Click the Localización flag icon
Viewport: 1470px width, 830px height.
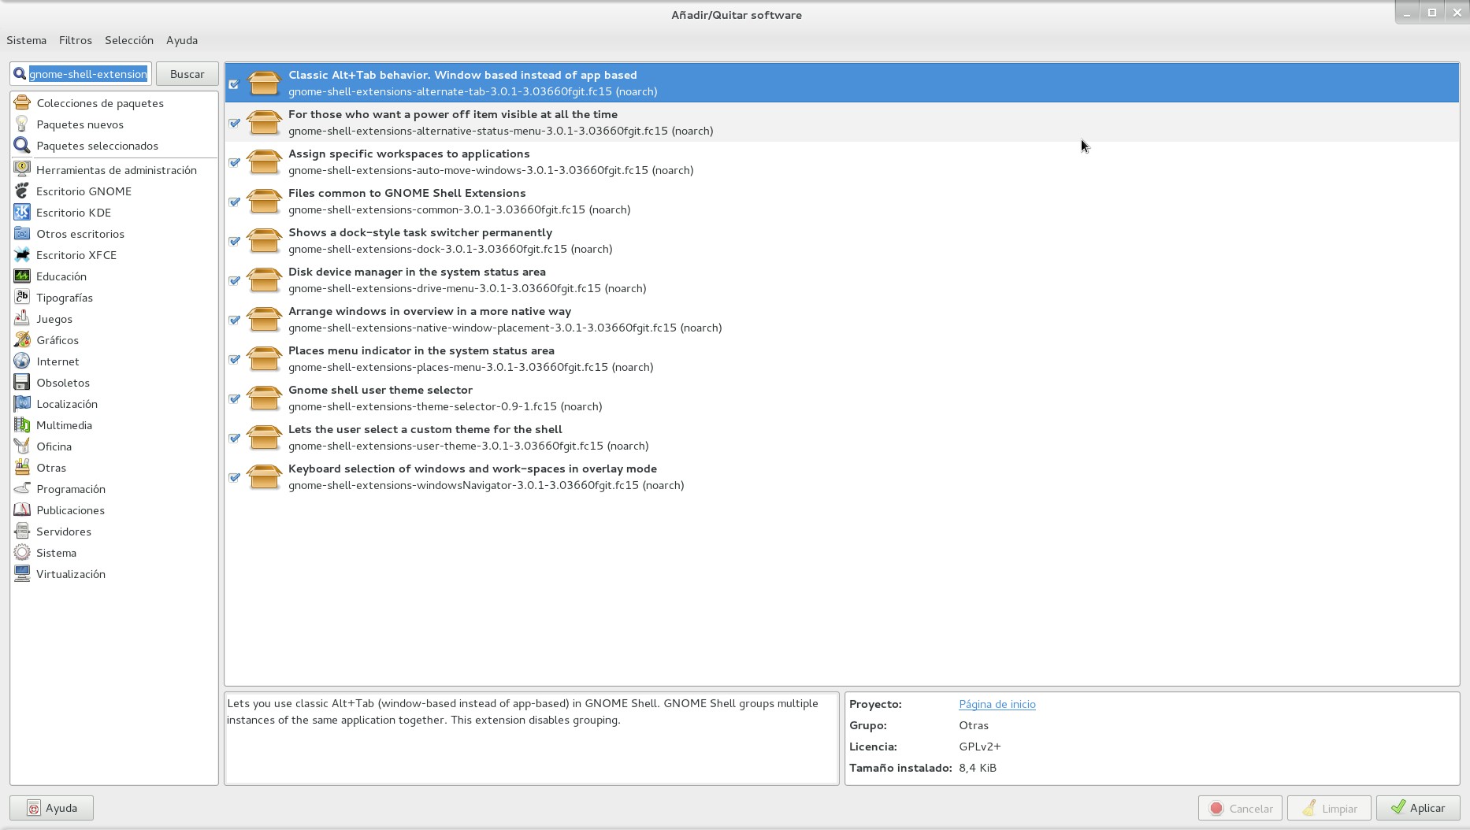click(x=22, y=404)
